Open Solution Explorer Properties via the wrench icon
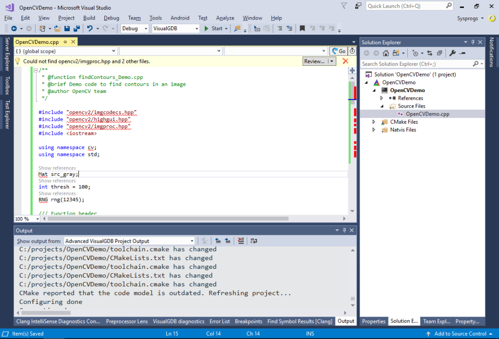 (452, 53)
